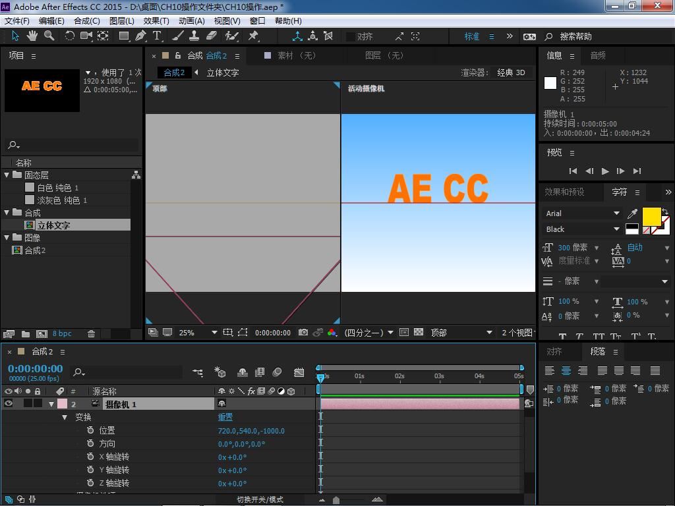Click the composition mini-flowchart icon in timeline
Screen dimensions: 675x506
198,373
